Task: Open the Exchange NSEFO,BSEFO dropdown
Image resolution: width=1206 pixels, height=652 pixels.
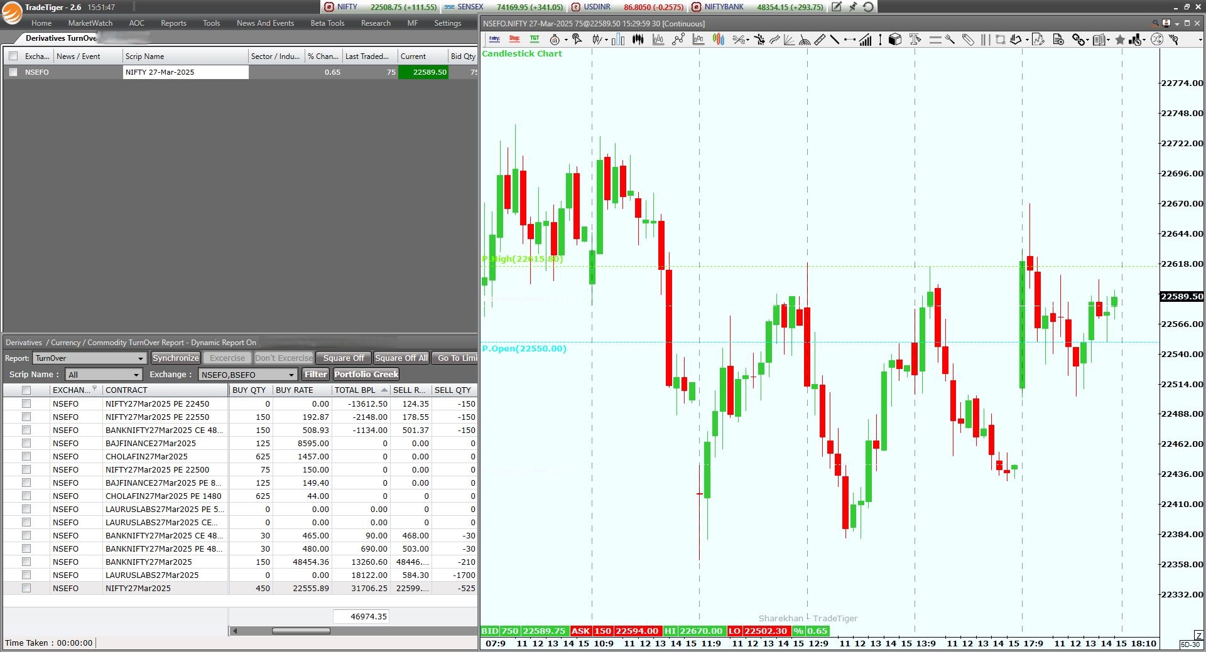Action: point(247,374)
